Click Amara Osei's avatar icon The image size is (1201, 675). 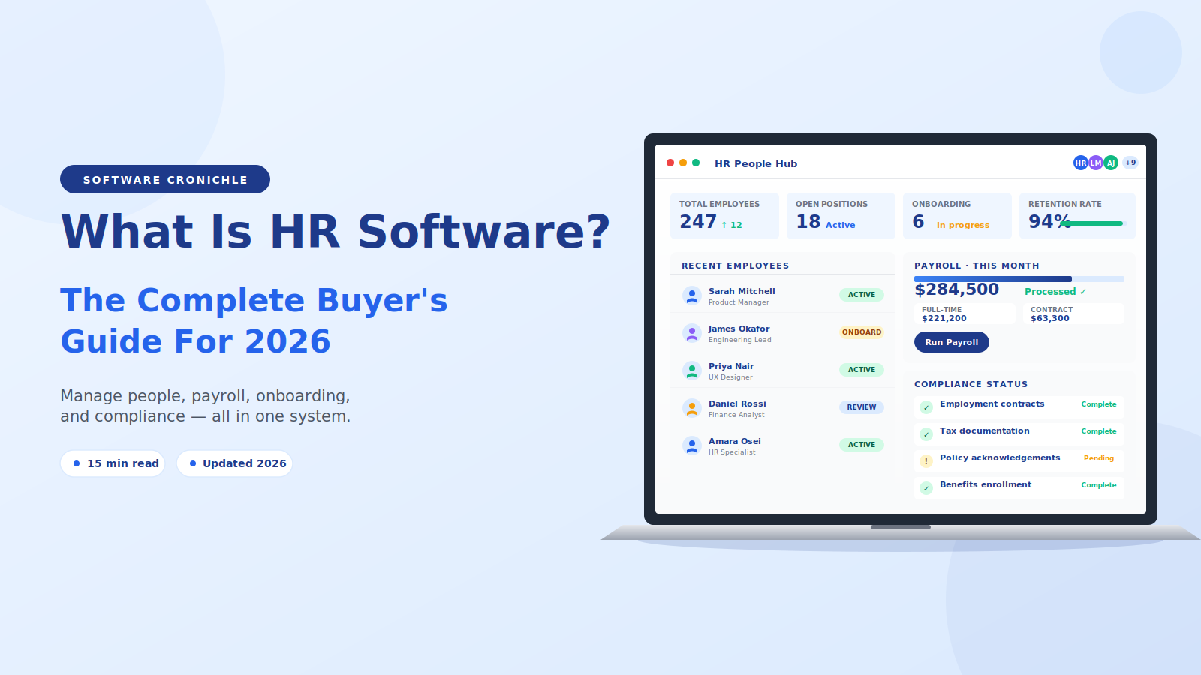[x=692, y=445]
